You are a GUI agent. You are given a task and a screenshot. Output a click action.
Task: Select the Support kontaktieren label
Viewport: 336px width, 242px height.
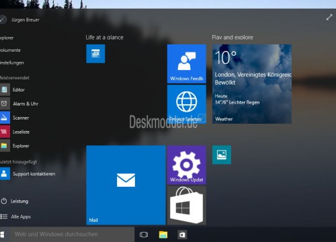[x=34, y=174]
